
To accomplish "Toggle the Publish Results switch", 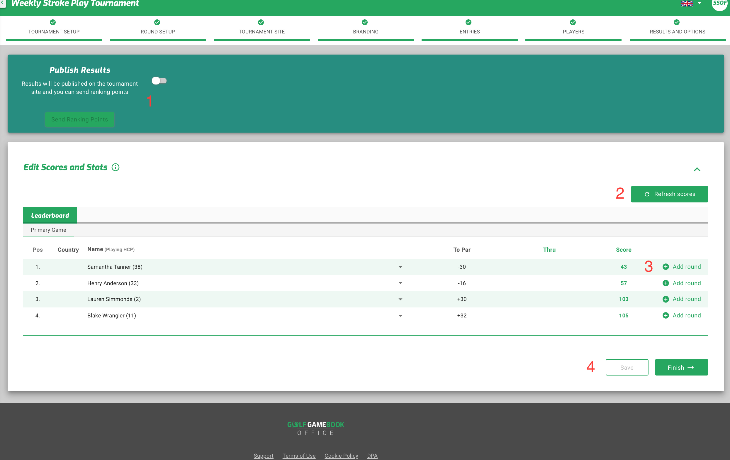I will click(159, 81).
